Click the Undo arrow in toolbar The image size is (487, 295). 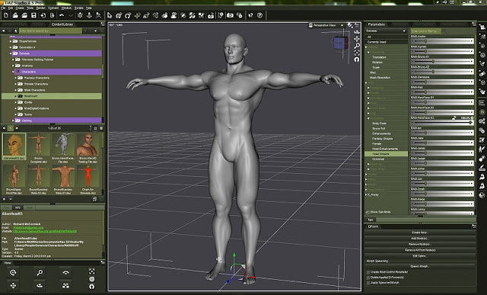point(62,15)
